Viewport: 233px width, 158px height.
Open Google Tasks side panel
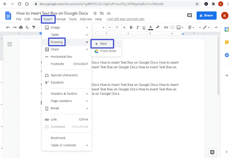pyautogui.click(x=227, y=55)
